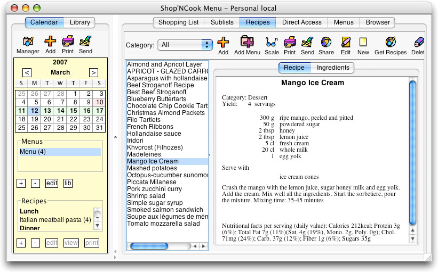Viewport: 438px width, 272px height.
Task: Click the Recipes panel minus button
Action: 35,243
